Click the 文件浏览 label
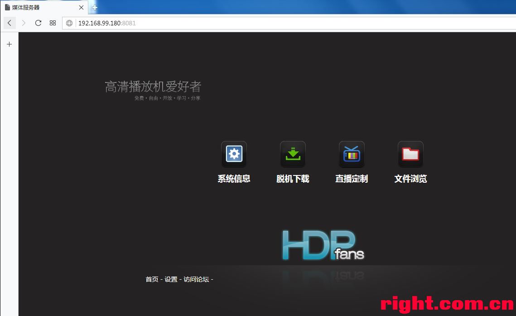This screenshot has width=516, height=316. 411,179
